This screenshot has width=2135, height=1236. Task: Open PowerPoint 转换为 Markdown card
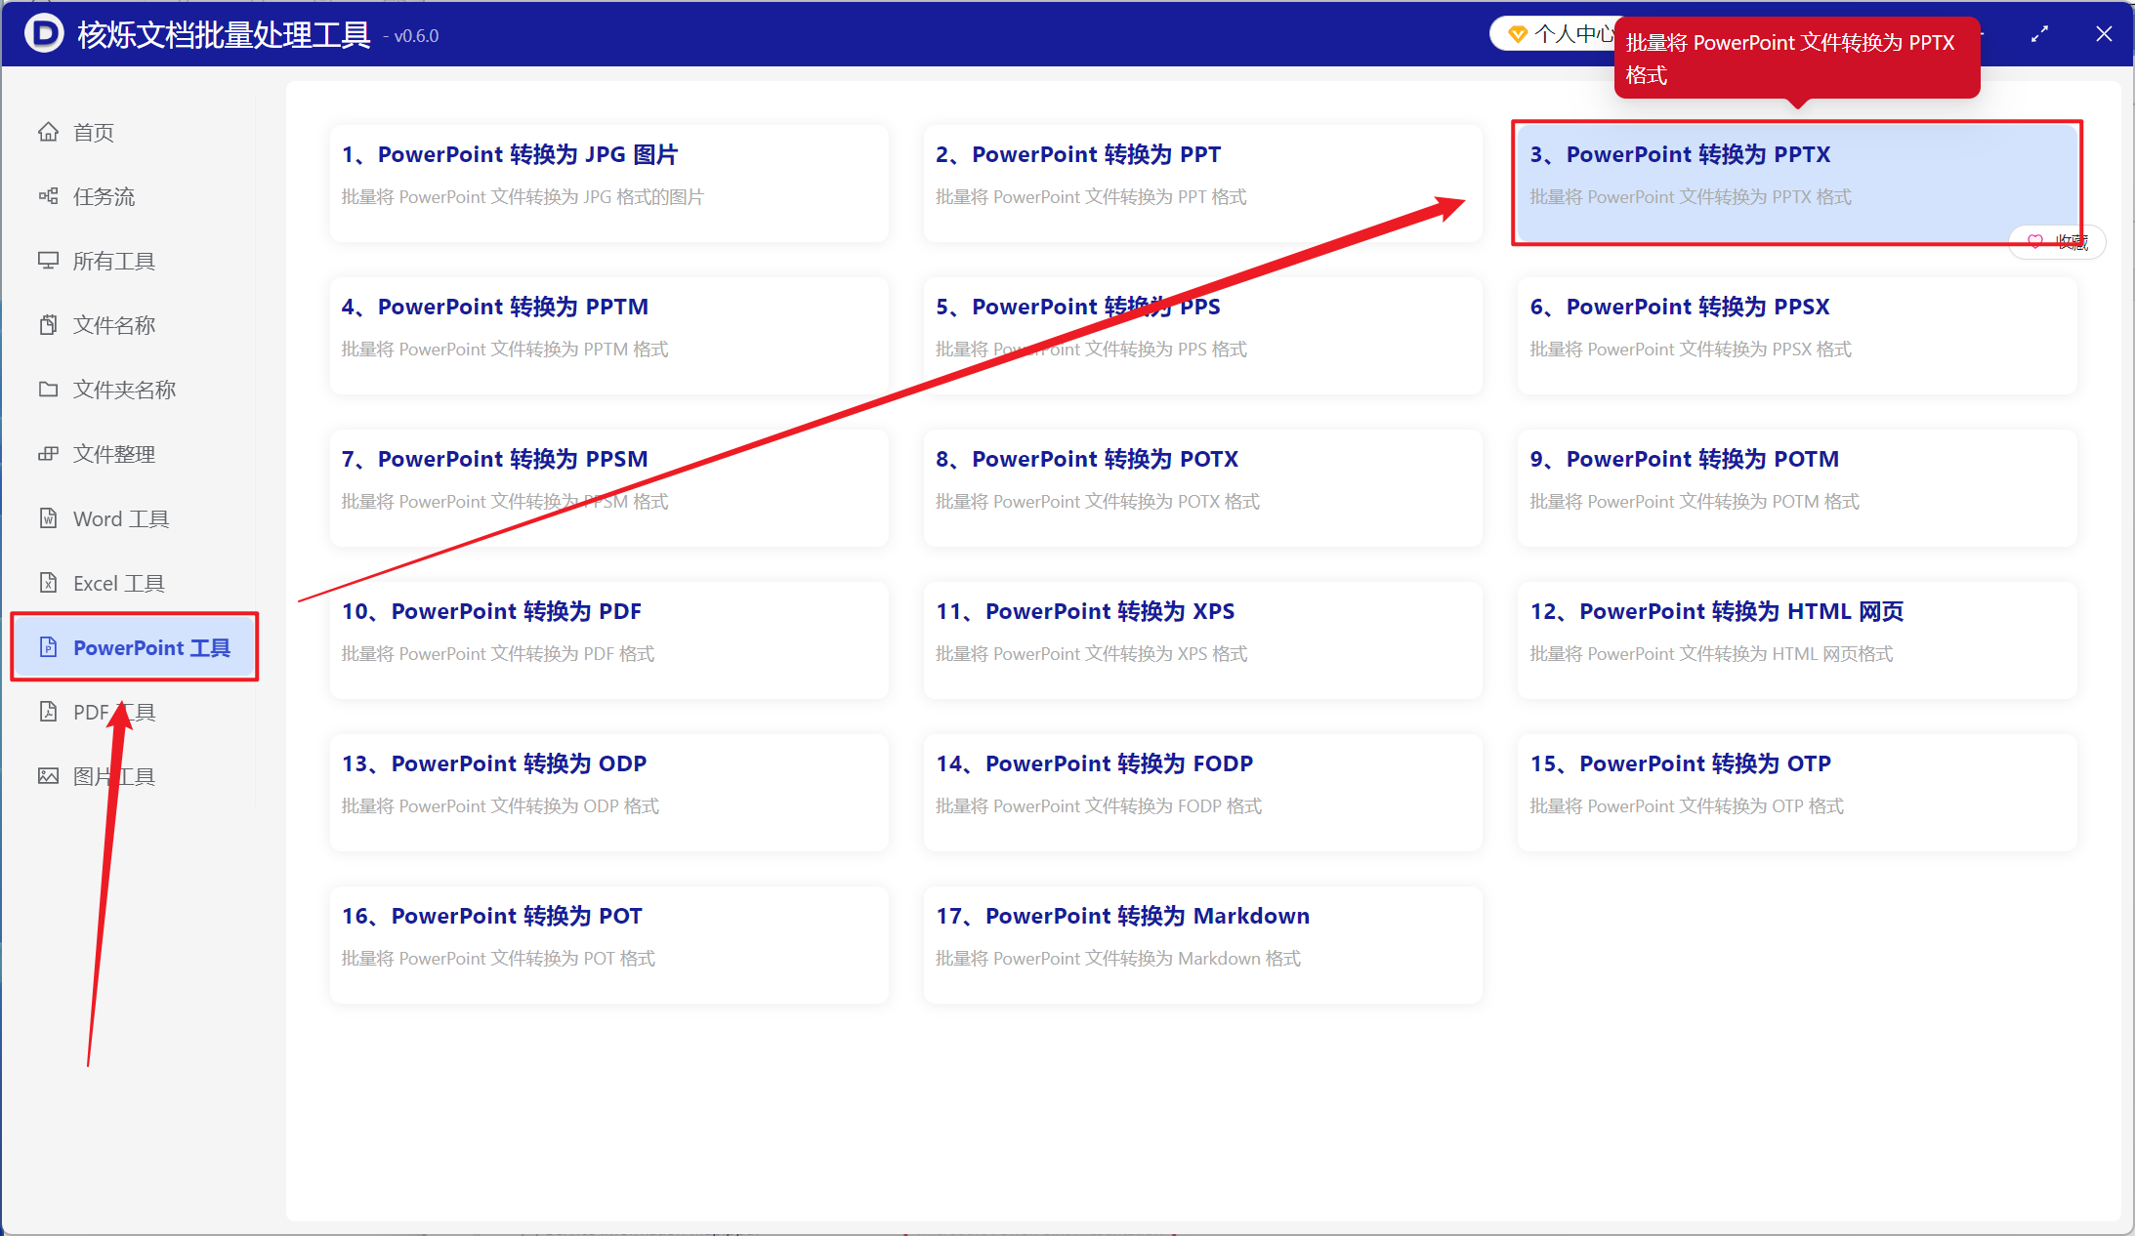1203,945
